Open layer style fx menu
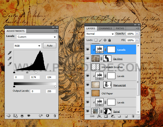 tap(99, 116)
